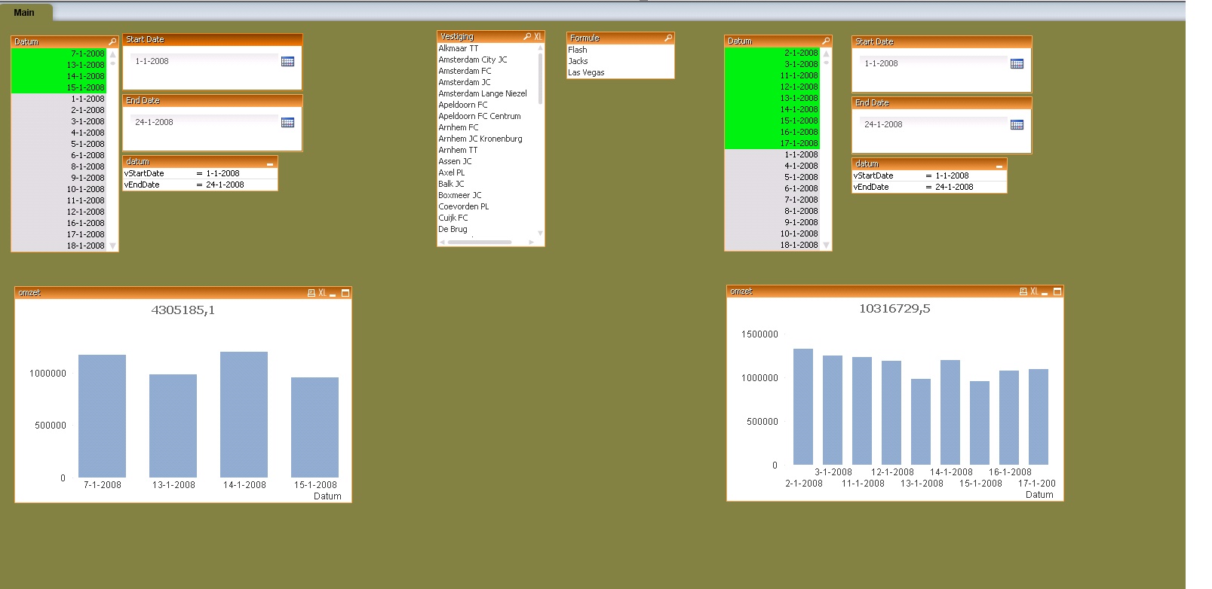The image size is (1212, 589).
Task: Minimize the omzet chart totaling 4305185,1
Action: click(333, 294)
